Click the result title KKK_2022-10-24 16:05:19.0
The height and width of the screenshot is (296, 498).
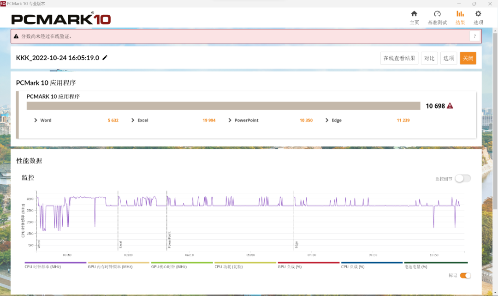[58, 58]
